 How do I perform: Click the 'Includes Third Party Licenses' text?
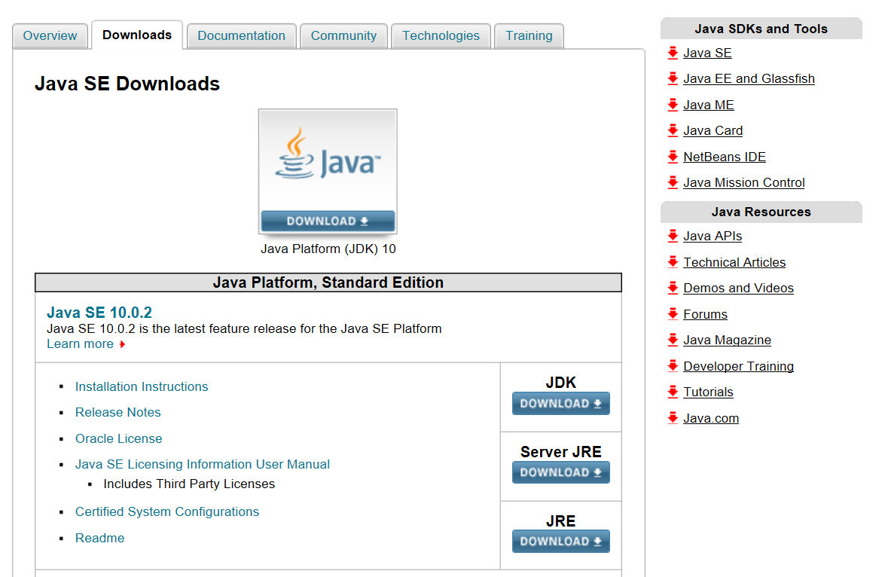[x=189, y=484]
